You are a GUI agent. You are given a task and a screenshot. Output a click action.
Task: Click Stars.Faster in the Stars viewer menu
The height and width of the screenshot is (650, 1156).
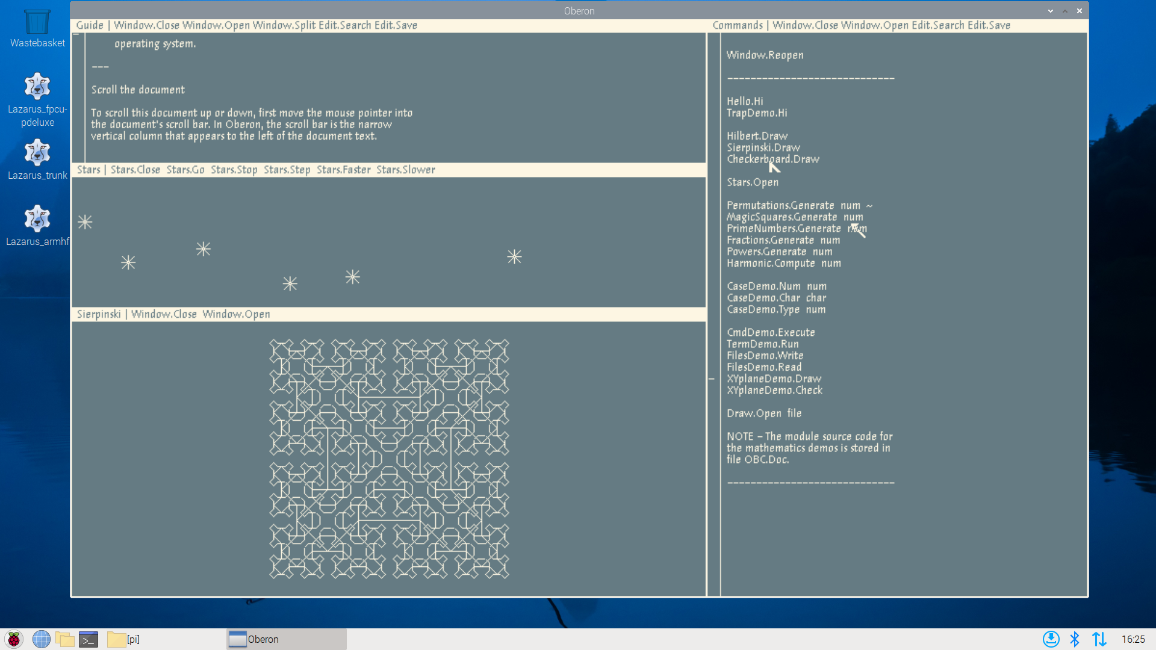pyautogui.click(x=344, y=170)
